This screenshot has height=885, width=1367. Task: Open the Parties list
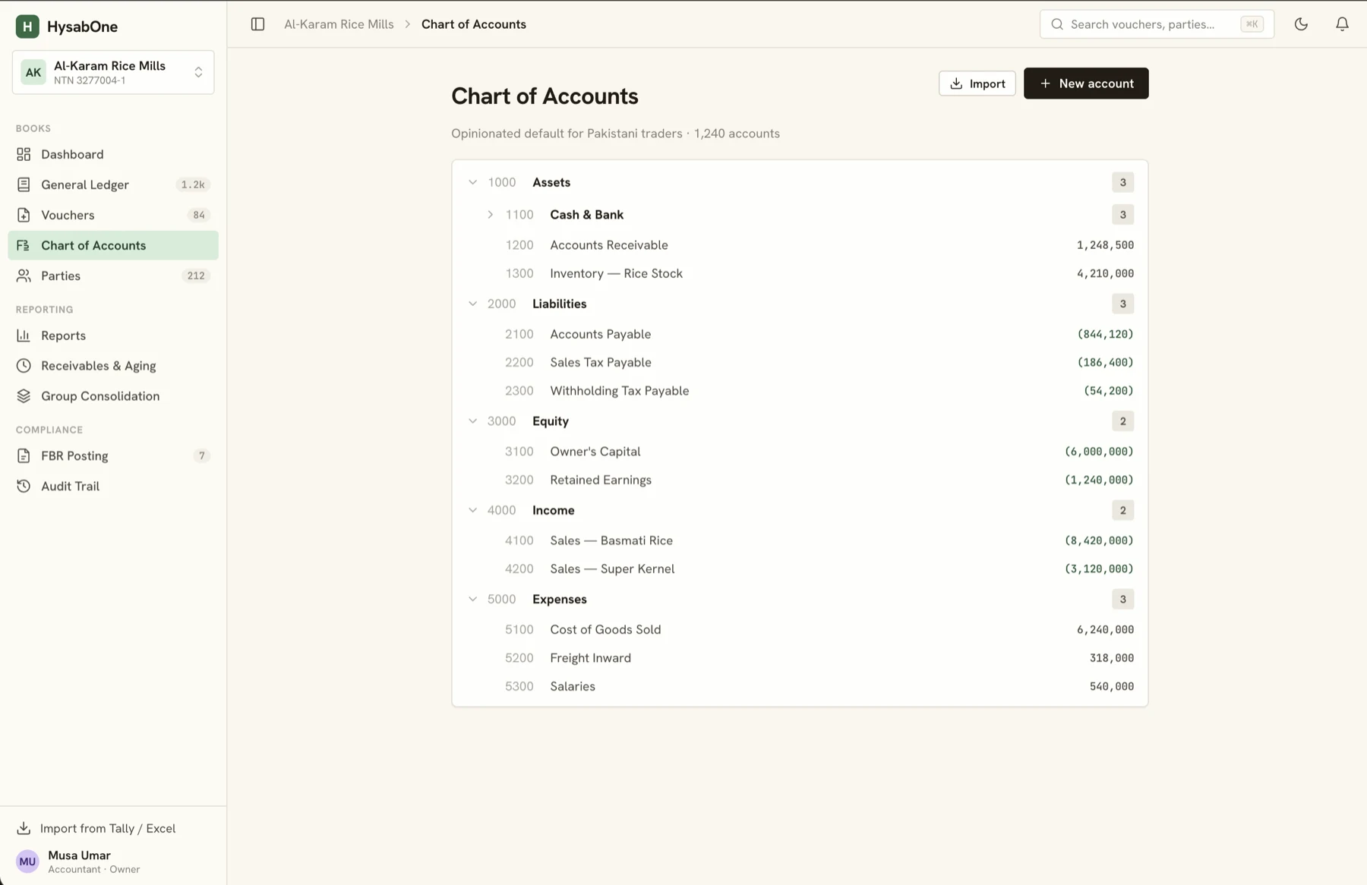tap(113, 276)
